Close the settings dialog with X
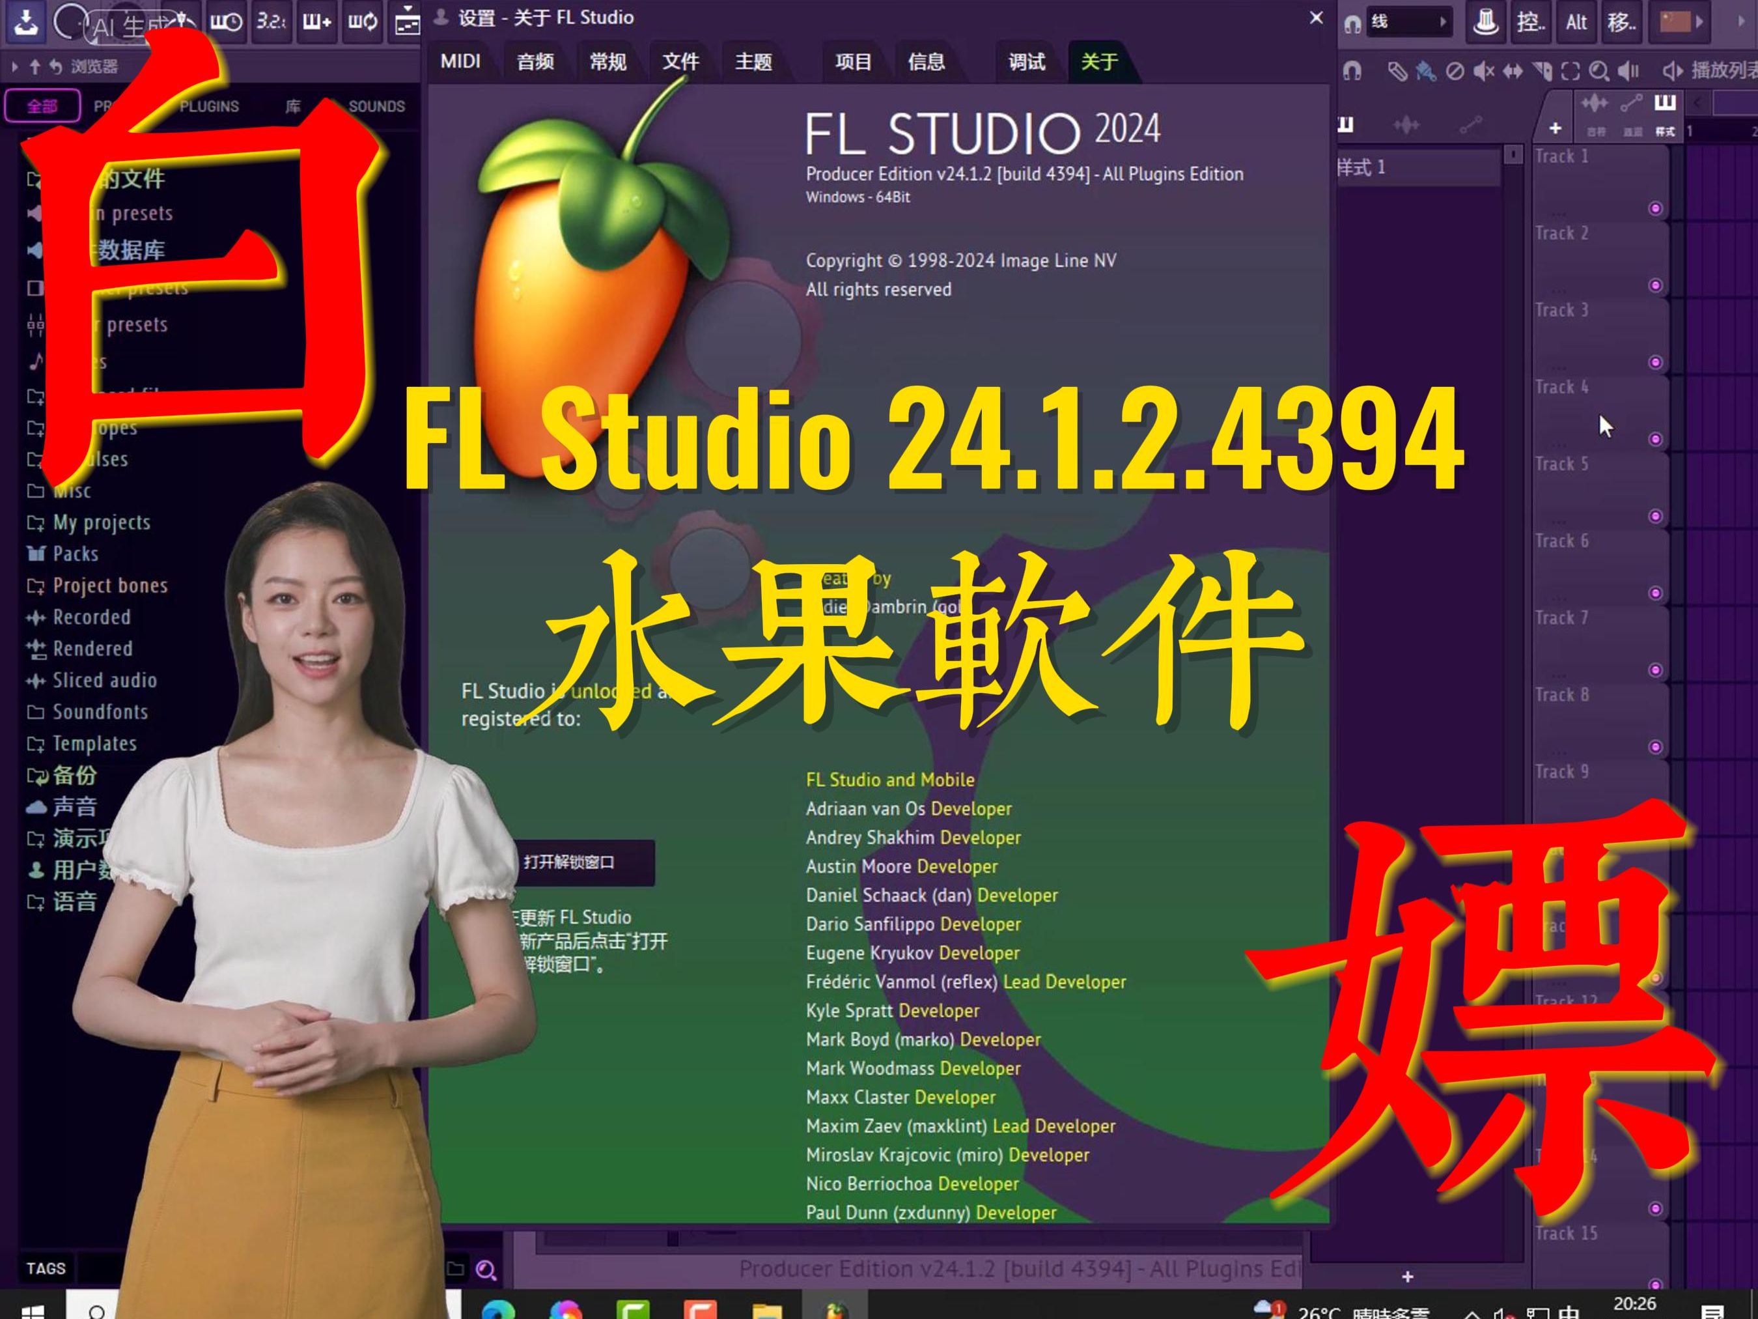 point(1316,18)
